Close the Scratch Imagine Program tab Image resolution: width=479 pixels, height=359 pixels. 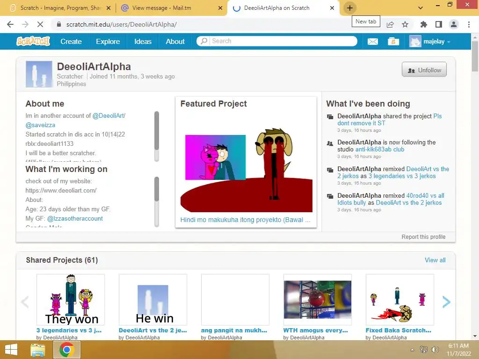(109, 8)
